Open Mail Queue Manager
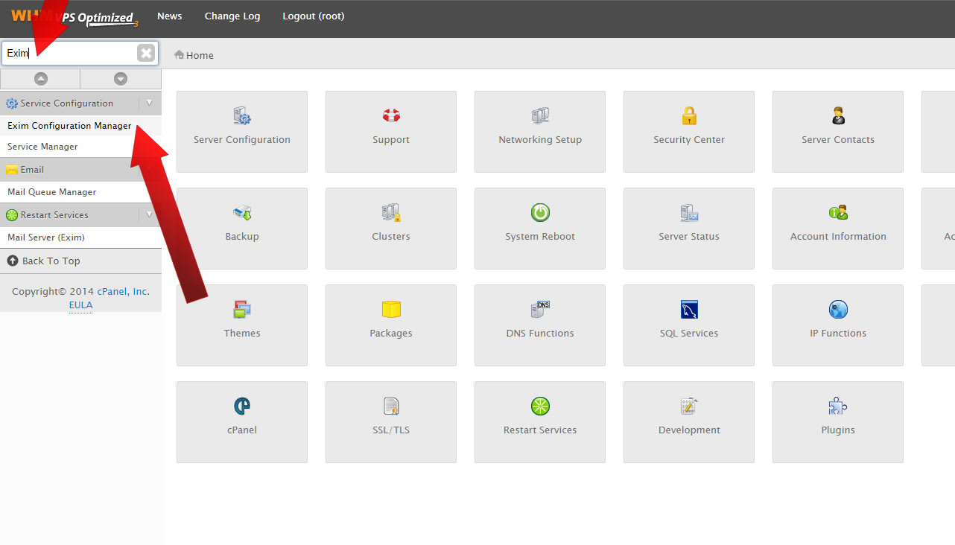The height and width of the screenshot is (545, 955). tap(51, 192)
